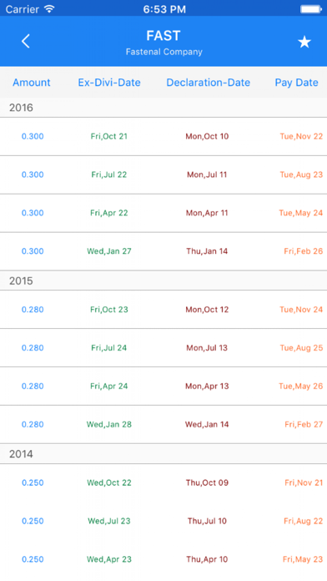327x581 pixels.
Task: Select the Ex-Divi-Date column header
Action: (109, 83)
